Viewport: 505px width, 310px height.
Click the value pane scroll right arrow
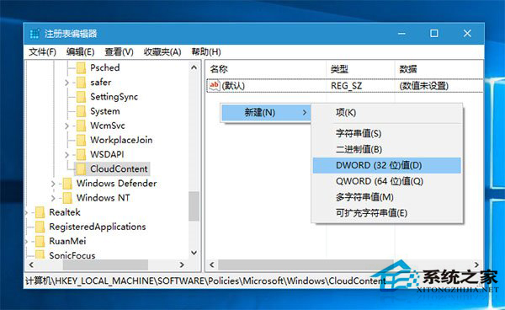(477, 265)
